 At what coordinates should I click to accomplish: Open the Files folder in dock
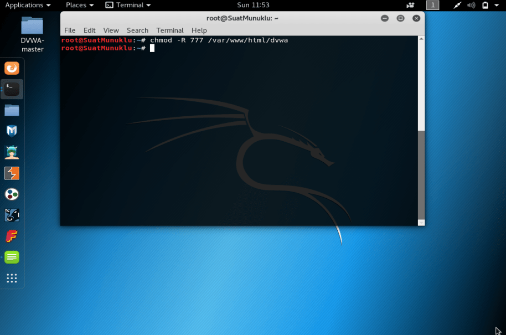(x=12, y=110)
